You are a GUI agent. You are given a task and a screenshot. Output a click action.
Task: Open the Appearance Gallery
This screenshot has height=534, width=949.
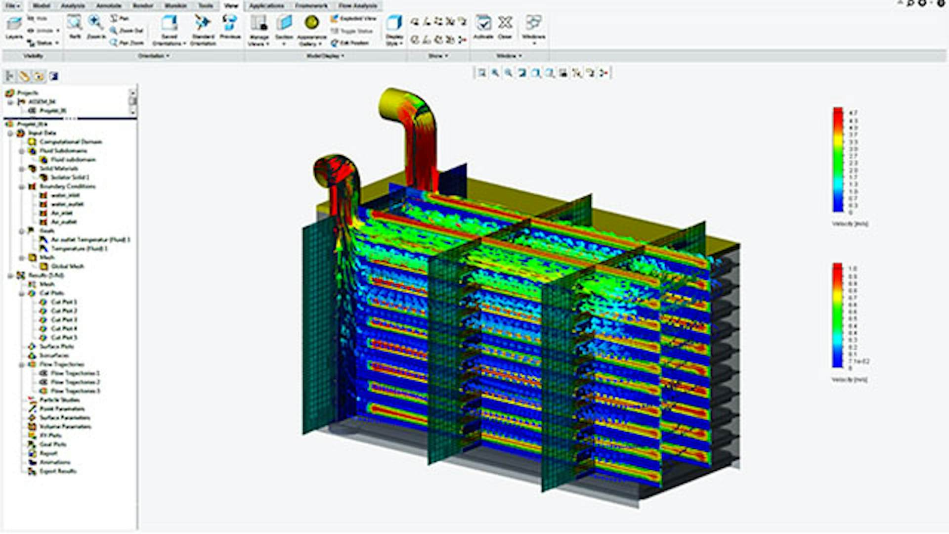(x=311, y=22)
